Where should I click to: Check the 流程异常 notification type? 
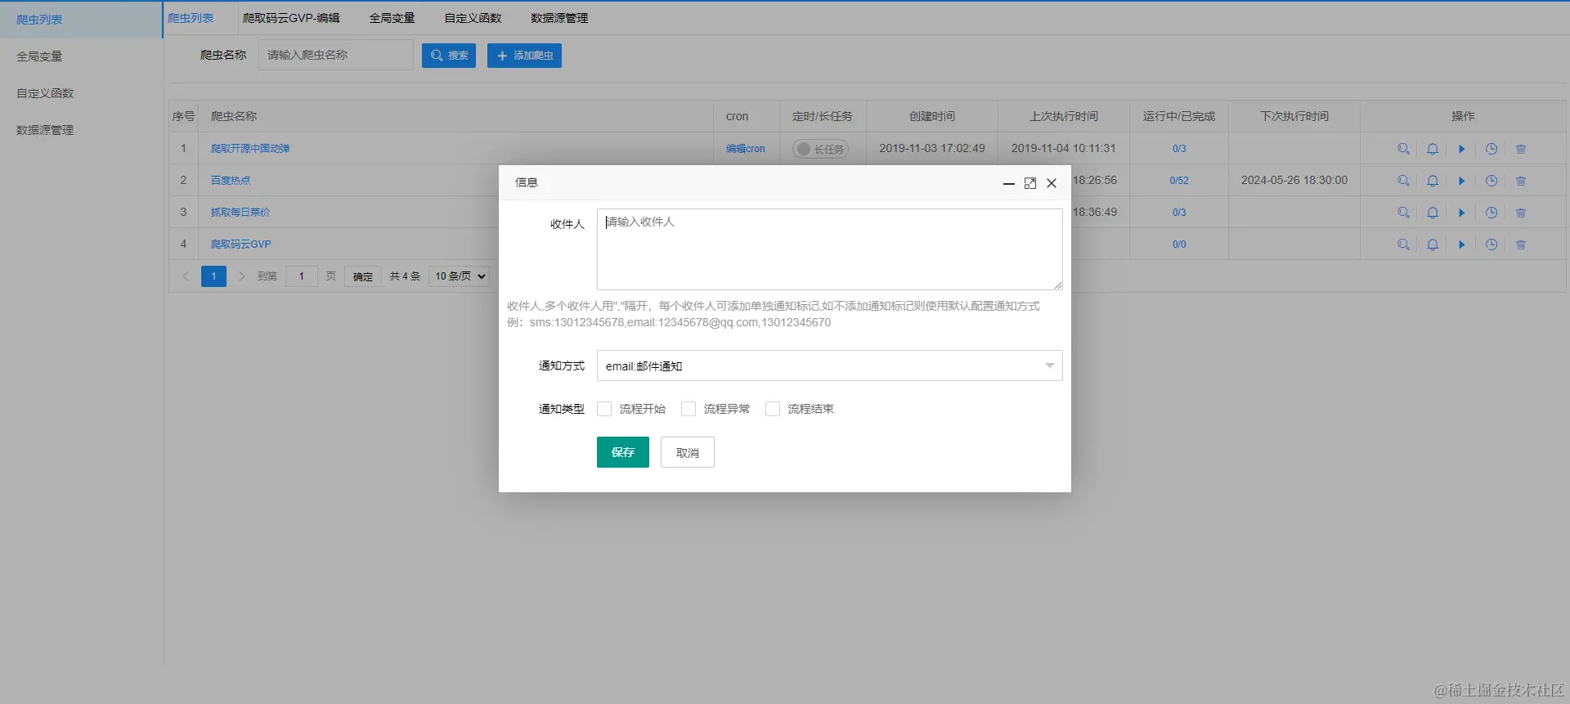coord(689,409)
